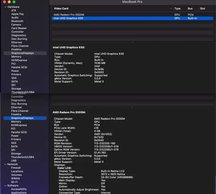Click the yellow minimize window button
Screen dimensions: 216x194
9,2
